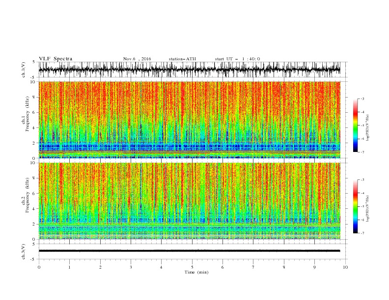This screenshot has height=300, width=389.
Task: Click the time axis tick label "7"
Action: click(x=253, y=267)
